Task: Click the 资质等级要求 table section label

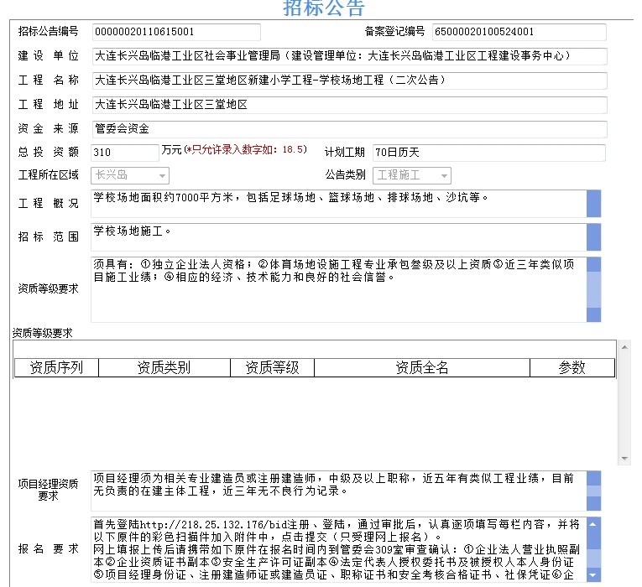Action: pos(42,333)
